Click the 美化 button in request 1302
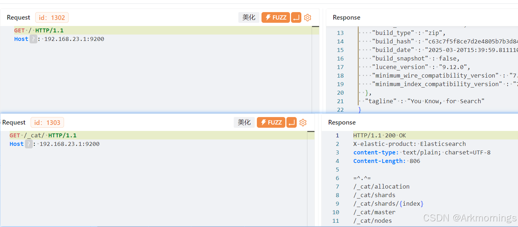This screenshot has width=518, height=227. tap(249, 17)
